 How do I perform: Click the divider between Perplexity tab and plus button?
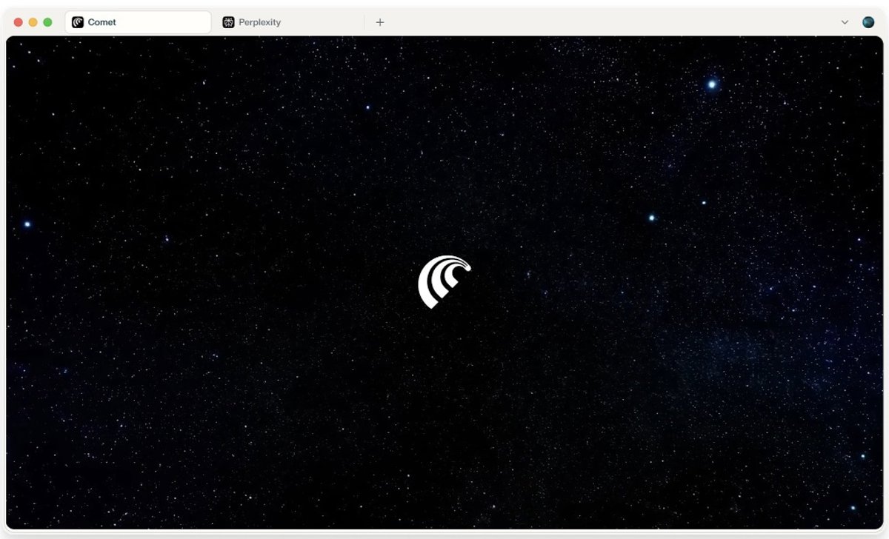[364, 22]
